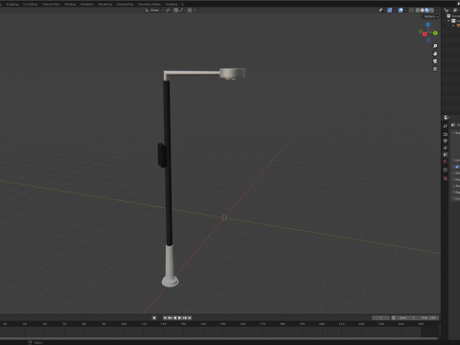Toggle camera view with the camera icon
460x345 pixels.
point(435,61)
